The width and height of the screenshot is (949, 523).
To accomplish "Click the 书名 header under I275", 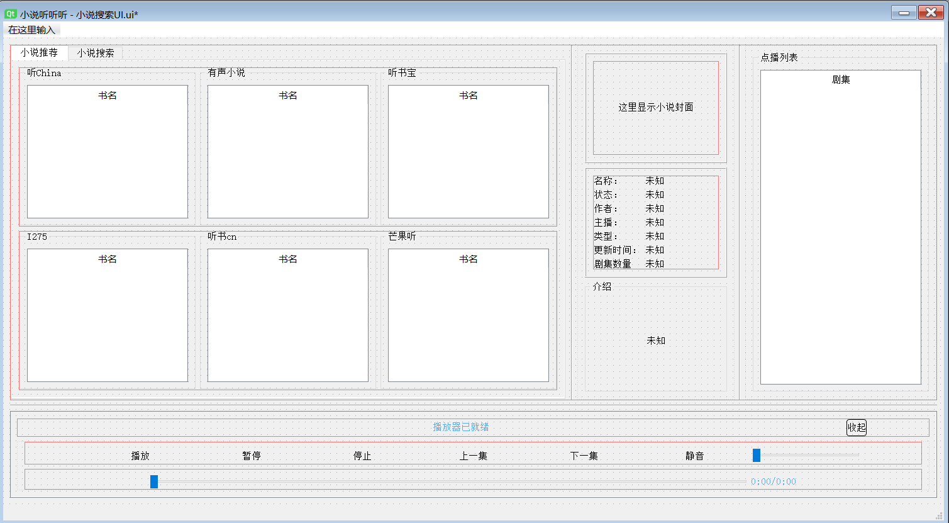I will [x=108, y=259].
